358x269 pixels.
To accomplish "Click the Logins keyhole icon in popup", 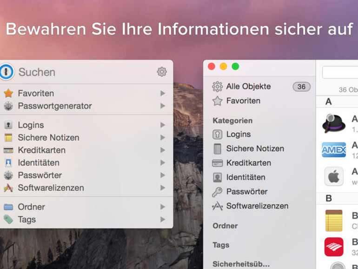I will (8, 125).
